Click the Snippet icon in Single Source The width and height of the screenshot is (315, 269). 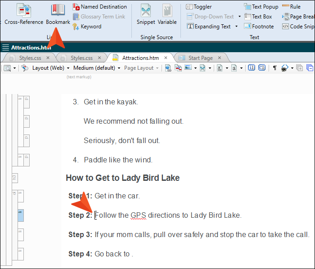click(146, 14)
